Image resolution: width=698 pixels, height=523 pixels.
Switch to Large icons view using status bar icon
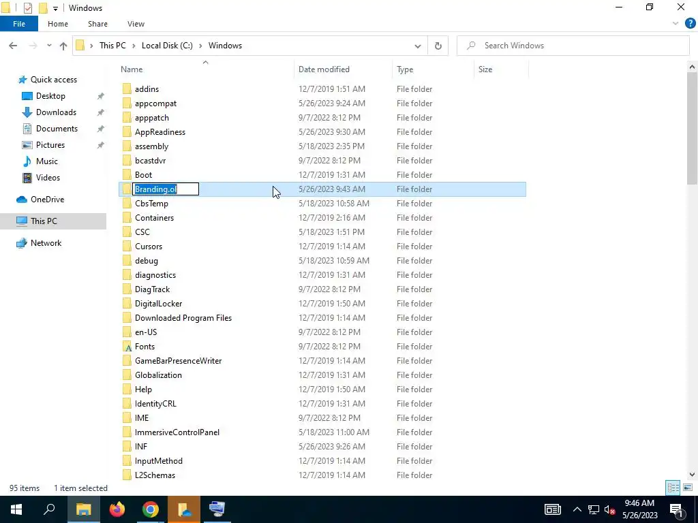coord(688,488)
